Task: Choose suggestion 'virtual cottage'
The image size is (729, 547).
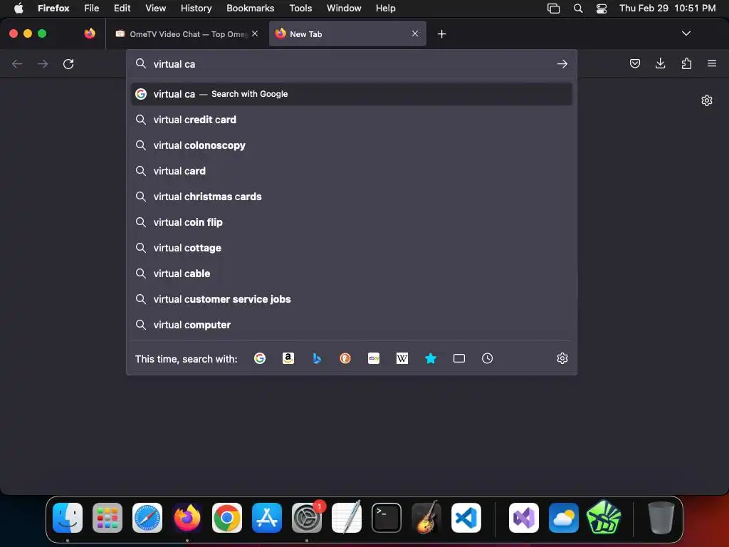Action: (352, 248)
